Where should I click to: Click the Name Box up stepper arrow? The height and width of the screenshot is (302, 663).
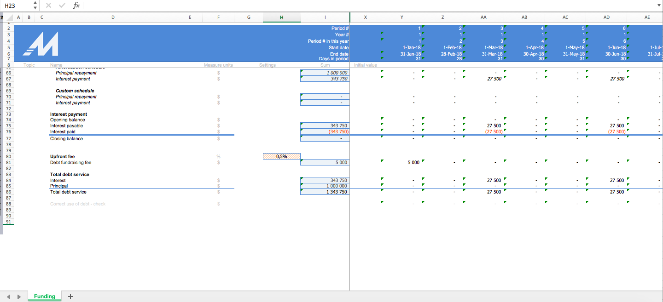34,3
